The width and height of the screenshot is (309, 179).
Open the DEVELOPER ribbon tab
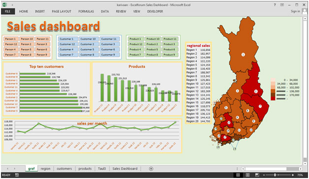[155, 11]
